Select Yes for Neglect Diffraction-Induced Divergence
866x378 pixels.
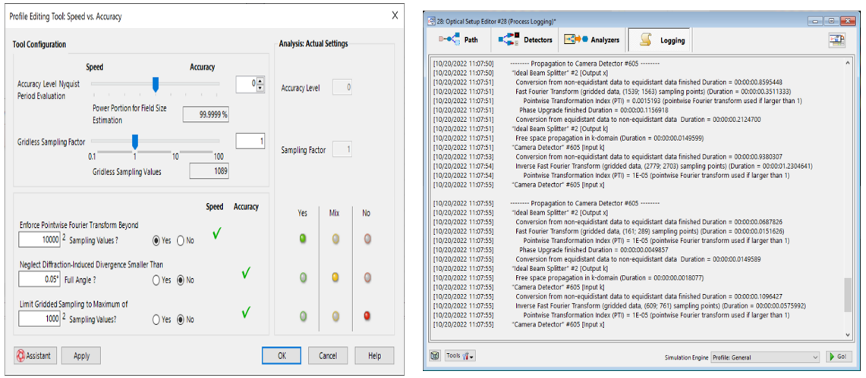(157, 280)
